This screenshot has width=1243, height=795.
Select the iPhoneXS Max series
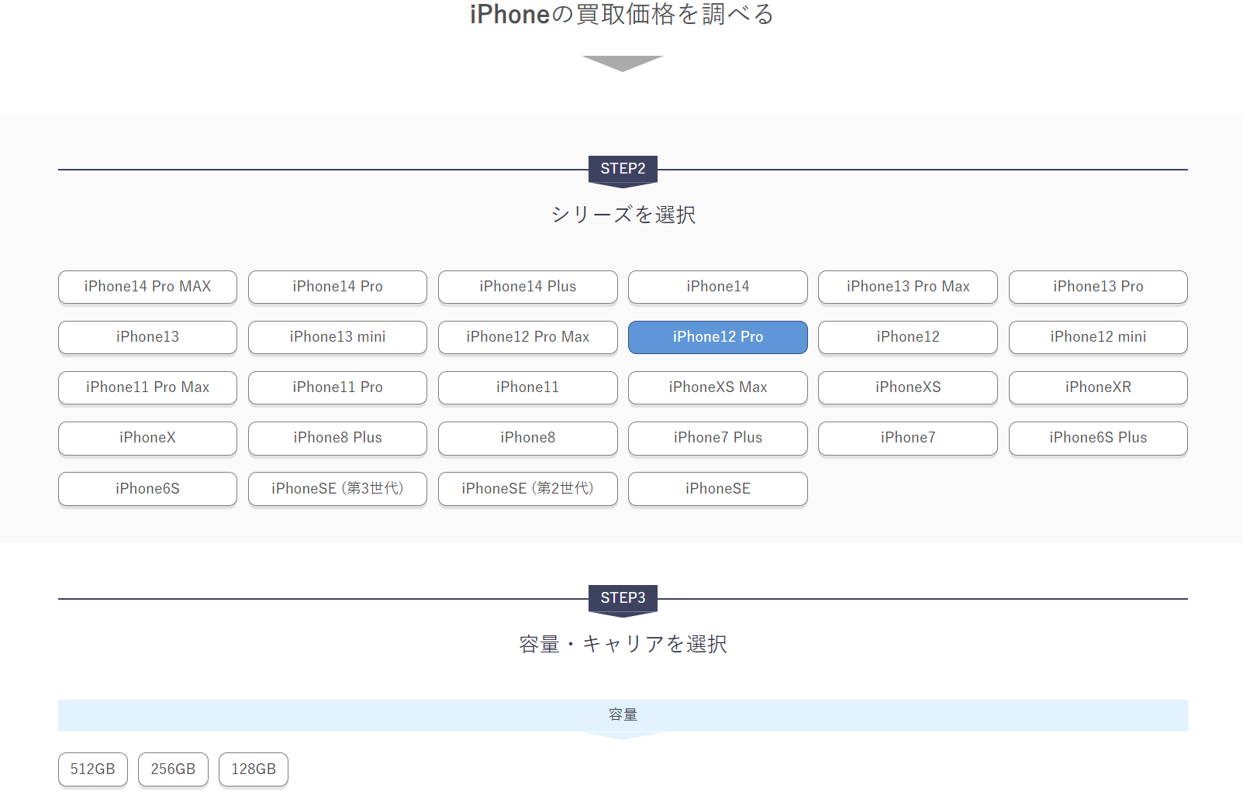point(717,387)
